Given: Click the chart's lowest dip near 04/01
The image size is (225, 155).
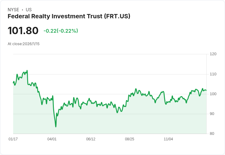Looking at the screenshot, I should point(56,127).
